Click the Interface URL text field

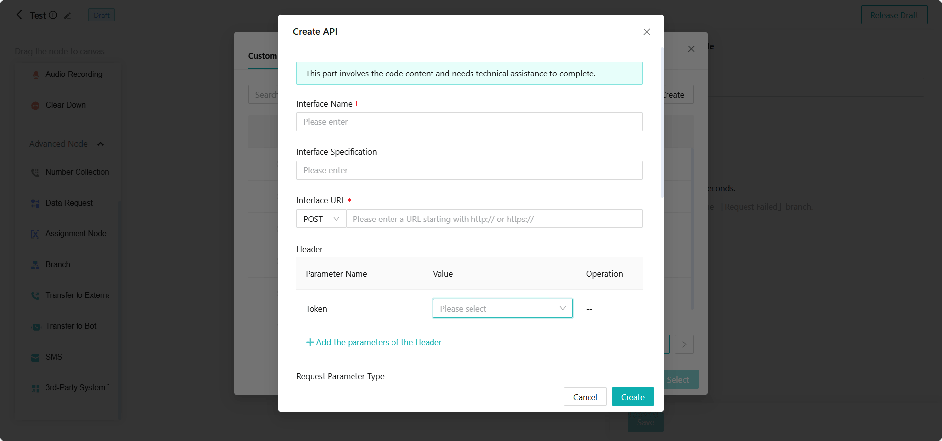tap(494, 219)
